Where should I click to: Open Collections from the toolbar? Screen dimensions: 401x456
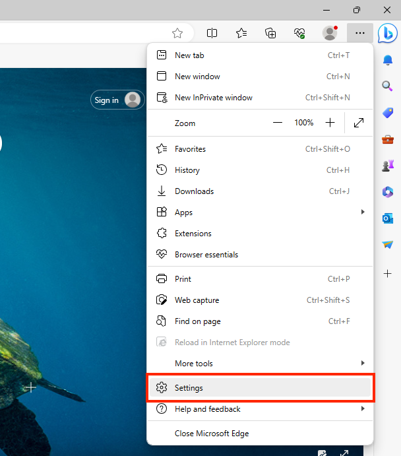[270, 33]
